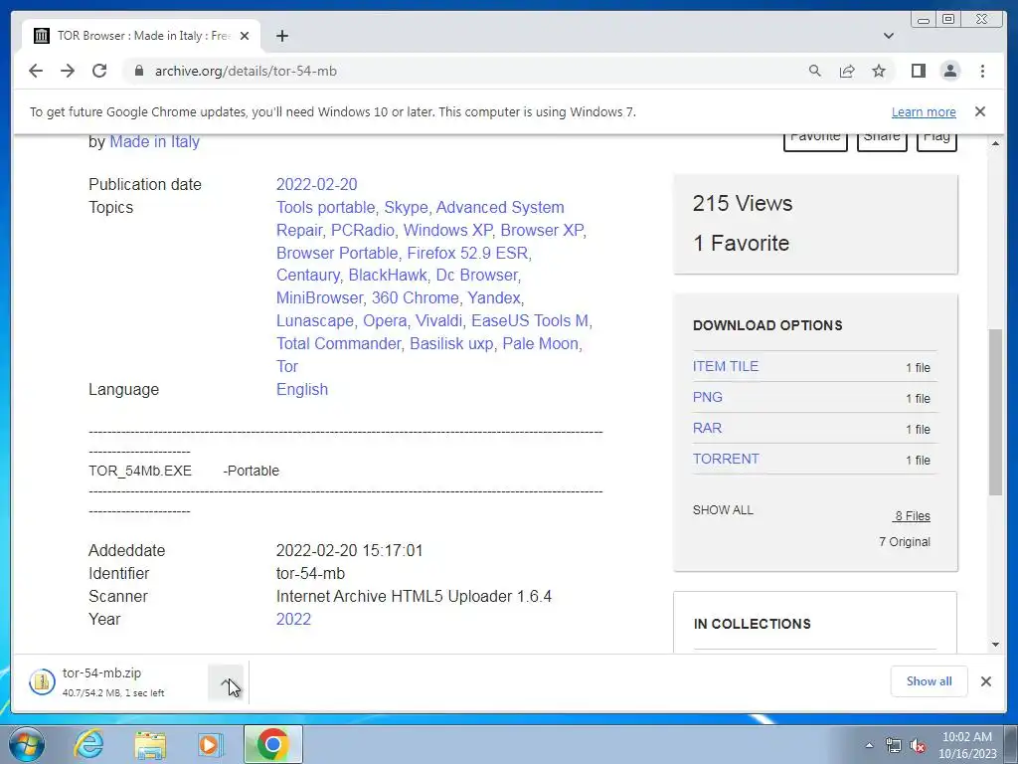Open tab search chevron at top
Viewport: 1018px width, 764px height.
pos(888,36)
